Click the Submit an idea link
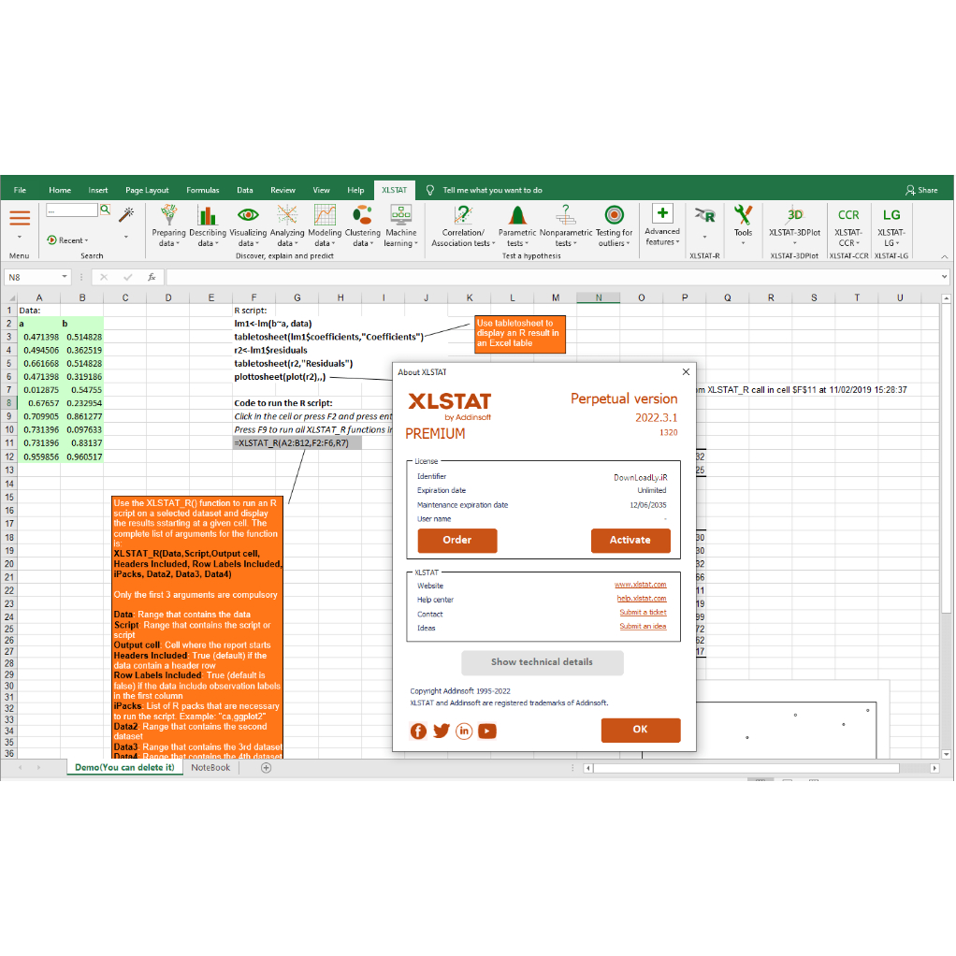The width and height of the screenshot is (956, 956). pos(643,627)
